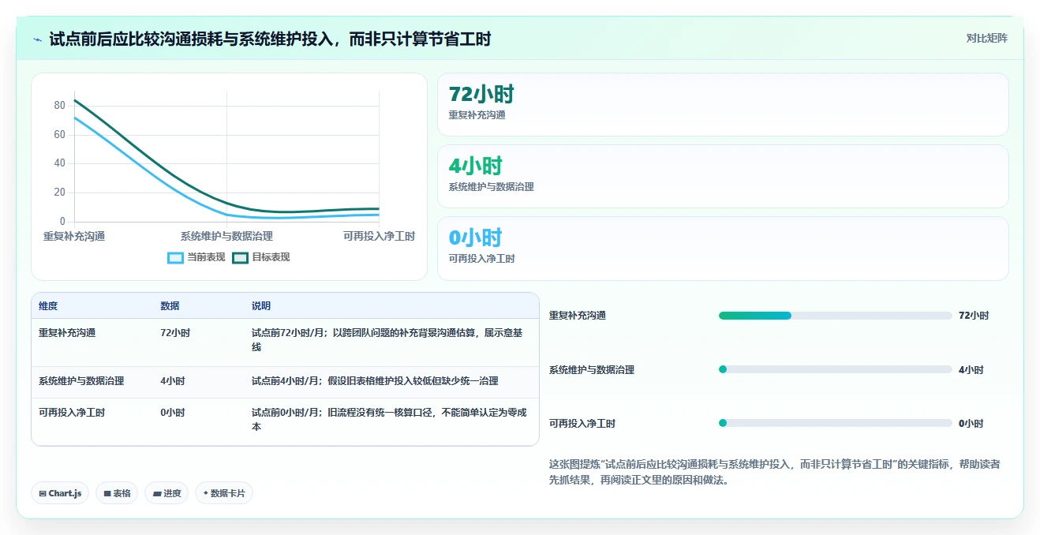Click the 当前表现 legend label text
Viewport: 1040px width, 535px height.
[206, 257]
